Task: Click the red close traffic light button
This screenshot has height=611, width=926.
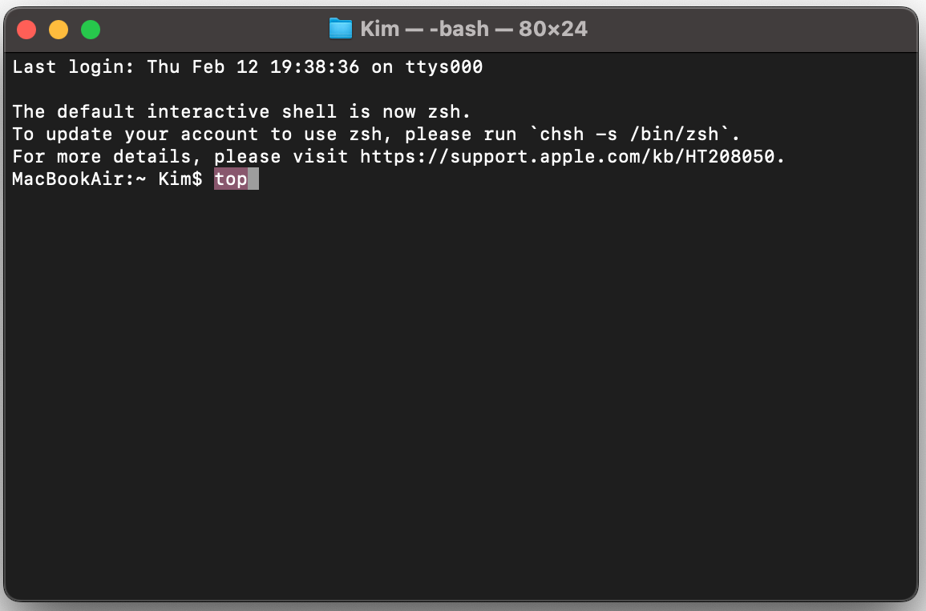Action: pyautogui.click(x=26, y=28)
